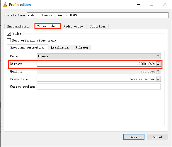Select the Encoding parameters sub-tab
The width and height of the screenshot is (172, 147).
point(27,47)
